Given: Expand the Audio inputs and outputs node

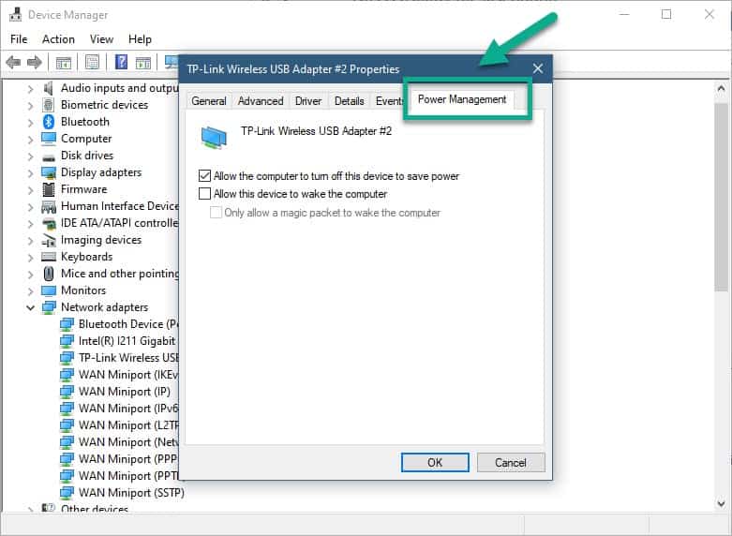Looking at the screenshot, I should 30,88.
